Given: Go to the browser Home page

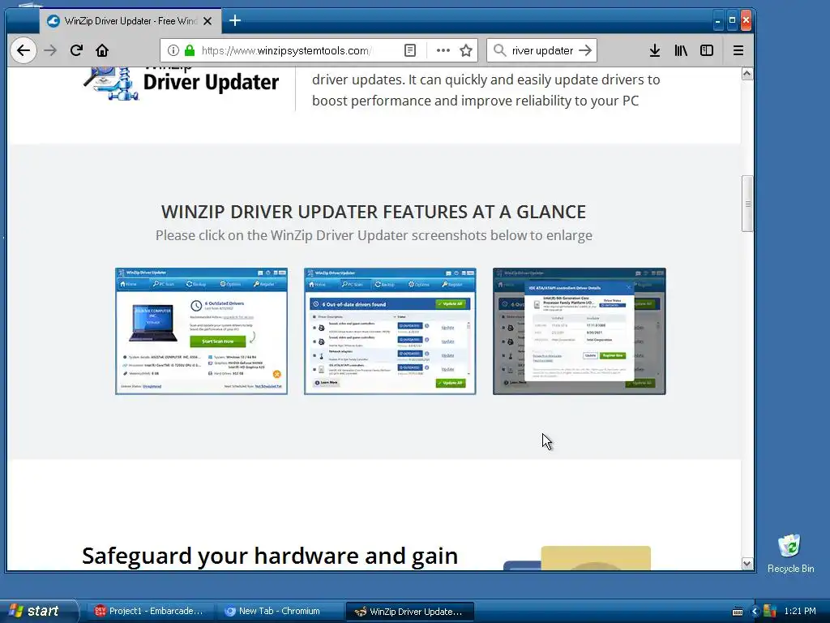Looking at the screenshot, I should pos(102,50).
